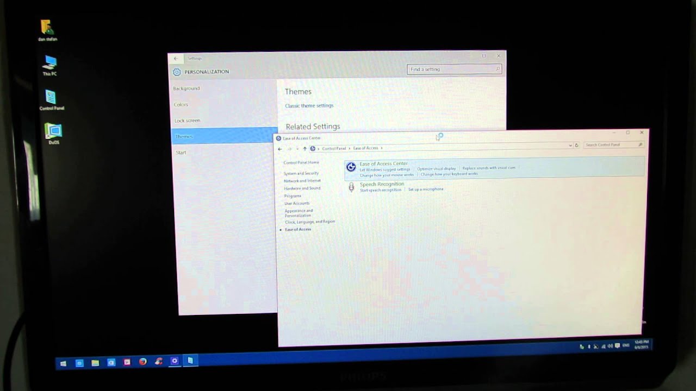Click the Speech Recognition microphone icon
Viewport: 696px width, 391px height.
point(351,187)
